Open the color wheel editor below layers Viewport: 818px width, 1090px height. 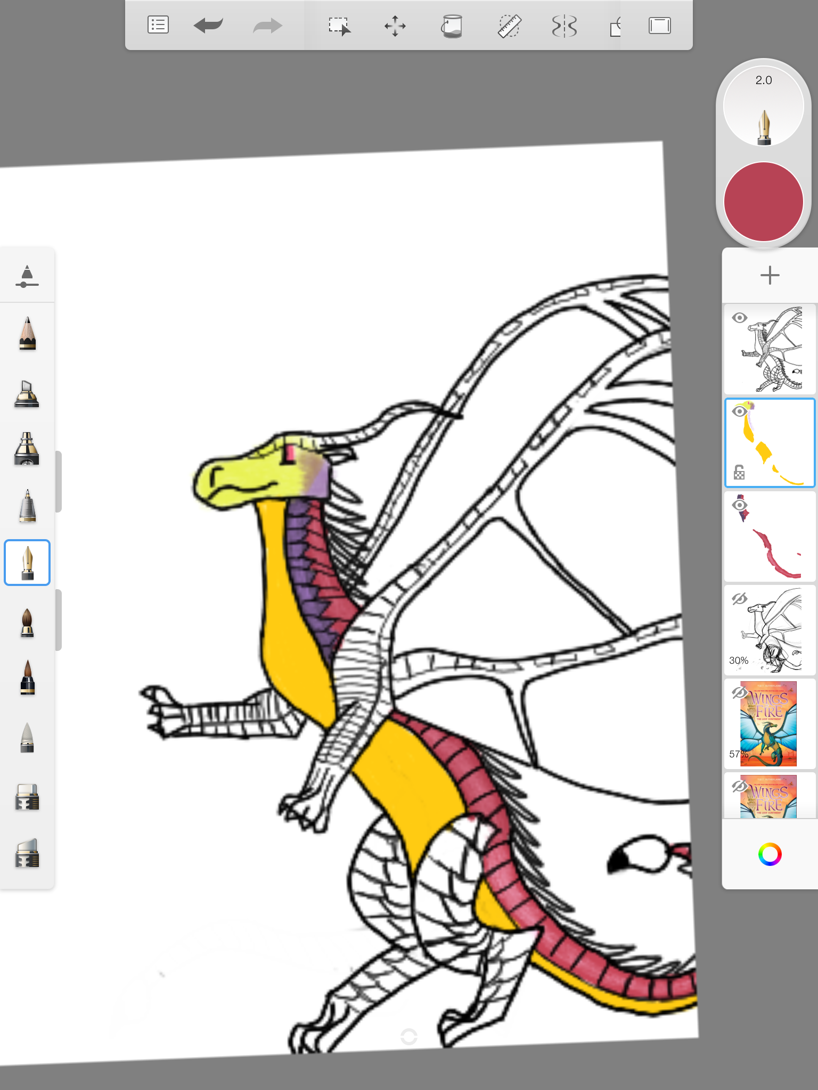770,855
